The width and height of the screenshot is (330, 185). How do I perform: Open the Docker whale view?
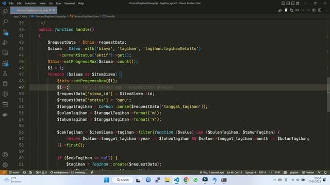click(x=5, y=115)
